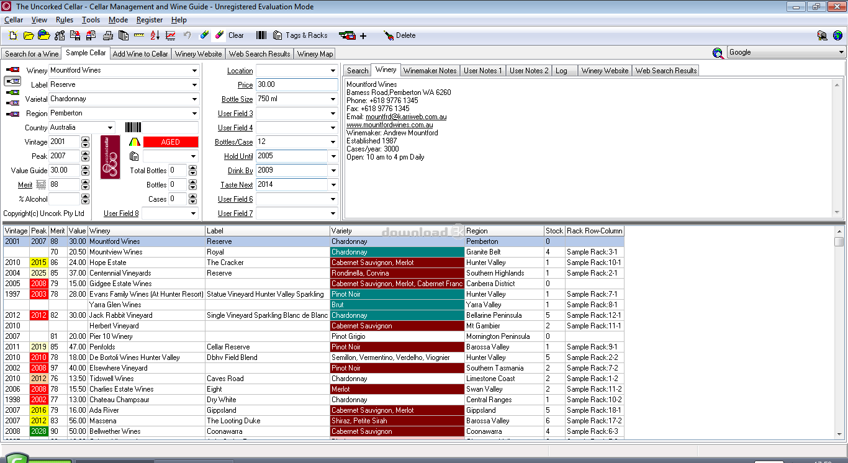Click the New cellar file icon
Viewport: 848px width, 463px height.
[12, 35]
